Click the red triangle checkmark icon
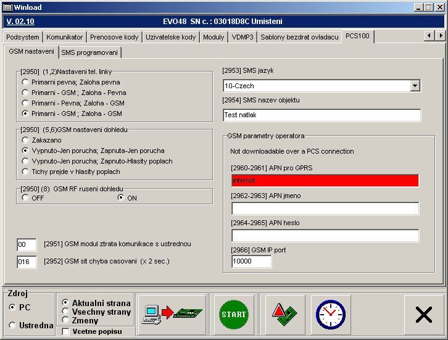Viewport: 448px width, 340px height. (283, 314)
